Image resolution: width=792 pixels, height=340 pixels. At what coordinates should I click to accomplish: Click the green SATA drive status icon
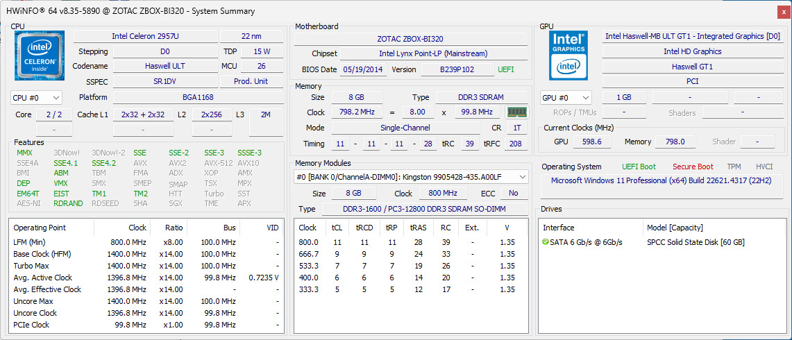point(546,242)
